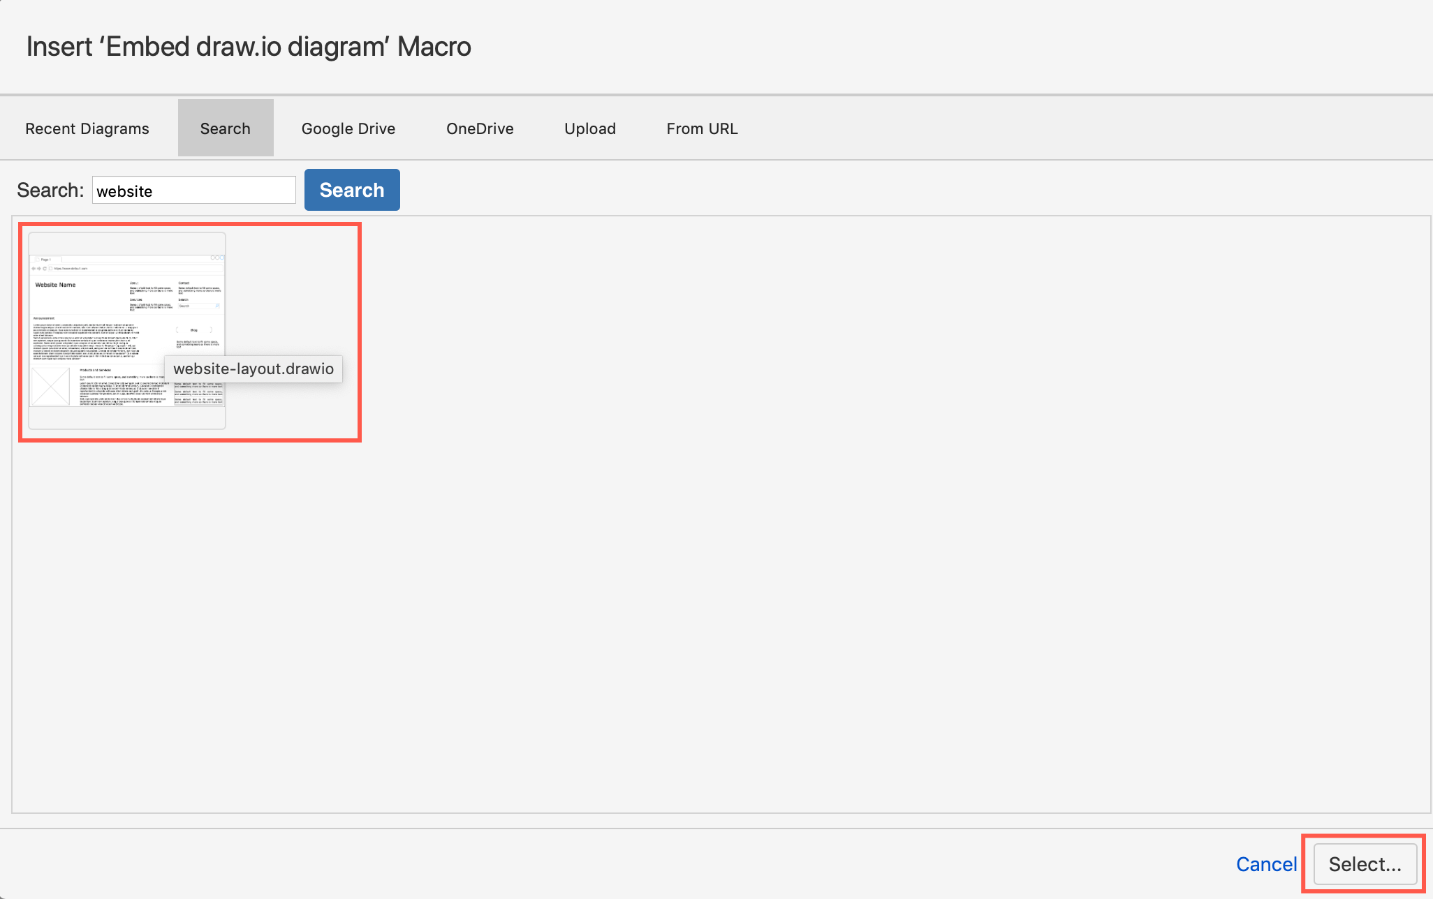Click the dialog title 'Insert Embed draw.io diagram Macro'

point(249,46)
